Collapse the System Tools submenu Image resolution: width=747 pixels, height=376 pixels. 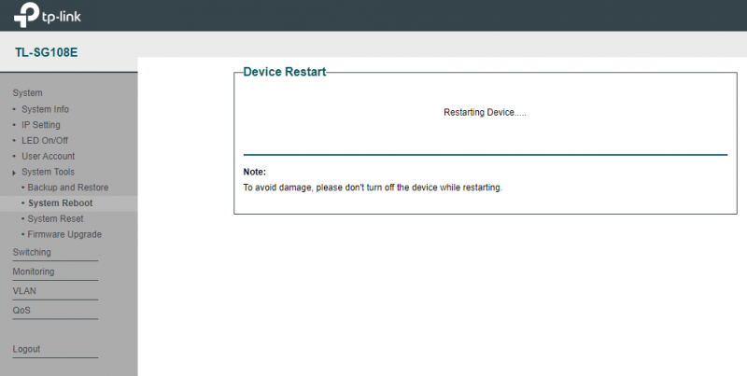[48, 173]
